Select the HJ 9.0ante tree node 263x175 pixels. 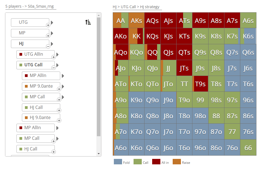point(40,118)
